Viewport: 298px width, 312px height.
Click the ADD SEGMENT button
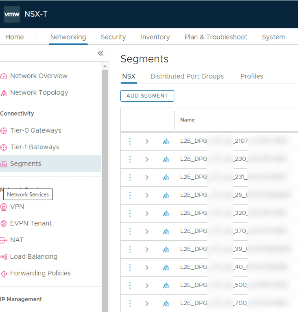147,96
